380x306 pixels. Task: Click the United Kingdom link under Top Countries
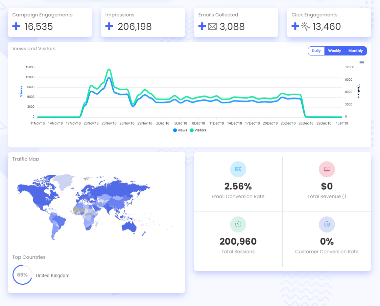pyautogui.click(x=53, y=275)
